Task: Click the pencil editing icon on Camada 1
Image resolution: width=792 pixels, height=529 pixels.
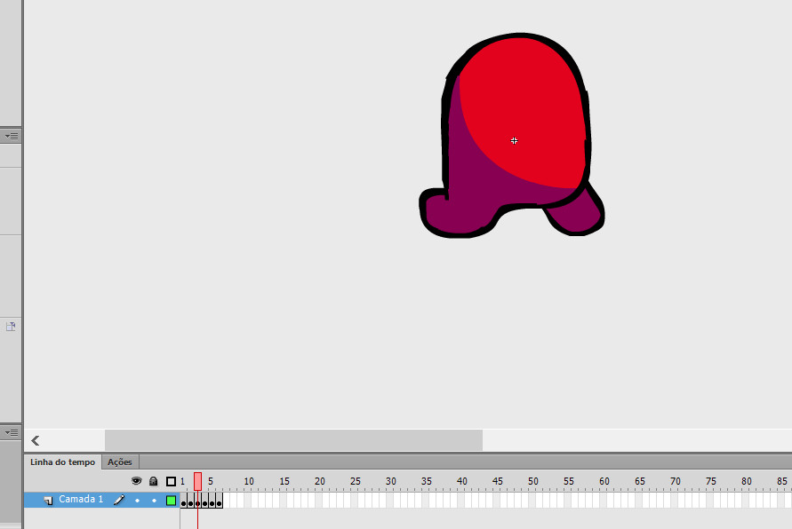Action: point(119,500)
